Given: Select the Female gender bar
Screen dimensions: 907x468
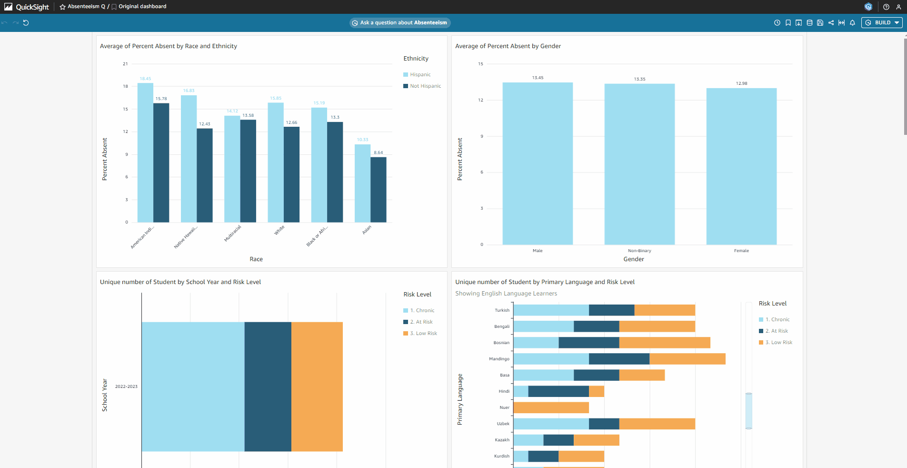Looking at the screenshot, I should 741,166.
